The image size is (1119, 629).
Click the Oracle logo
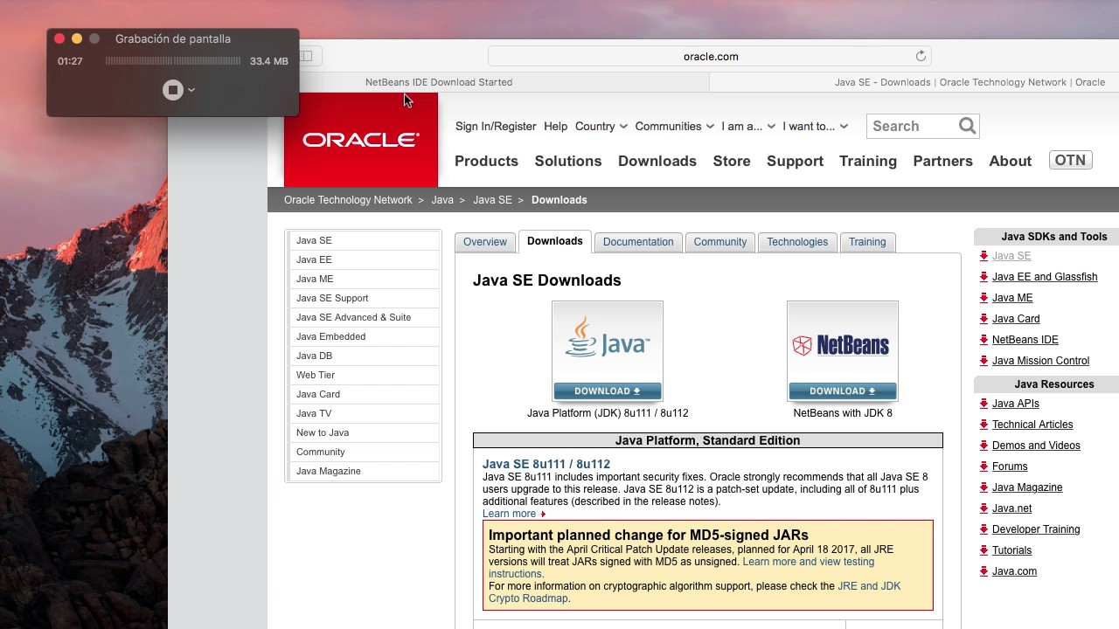(x=361, y=140)
